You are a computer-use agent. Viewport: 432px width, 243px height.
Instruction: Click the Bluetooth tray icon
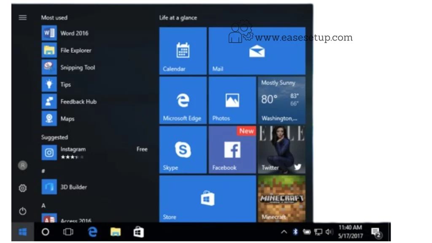[x=295, y=232]
